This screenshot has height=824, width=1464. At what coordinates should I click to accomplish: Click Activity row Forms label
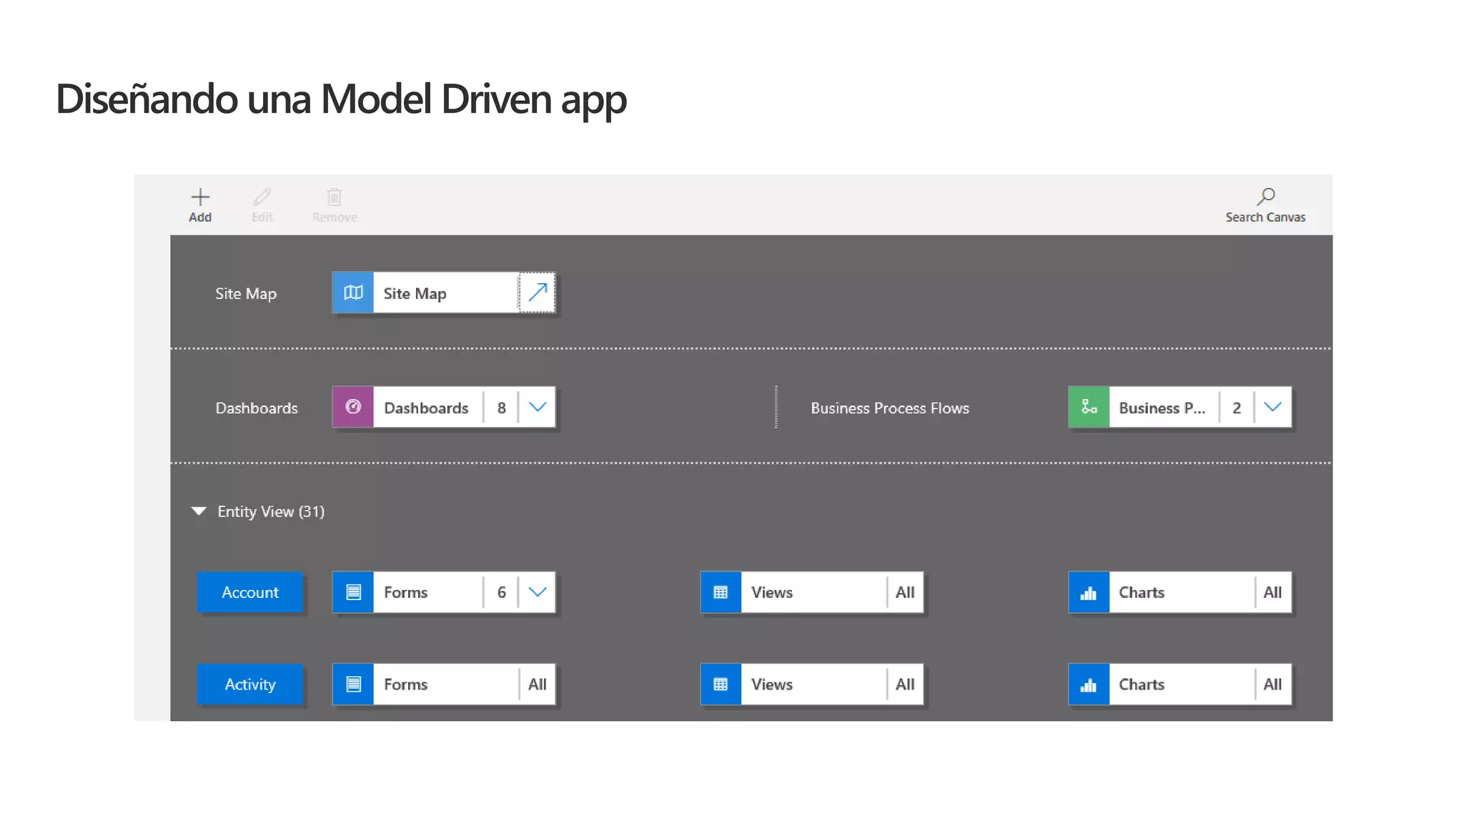405,685
